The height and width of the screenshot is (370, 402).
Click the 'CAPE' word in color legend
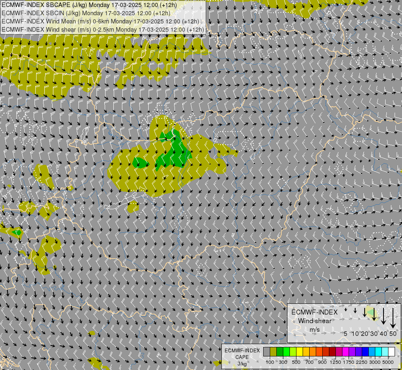[x=242, y=357]
